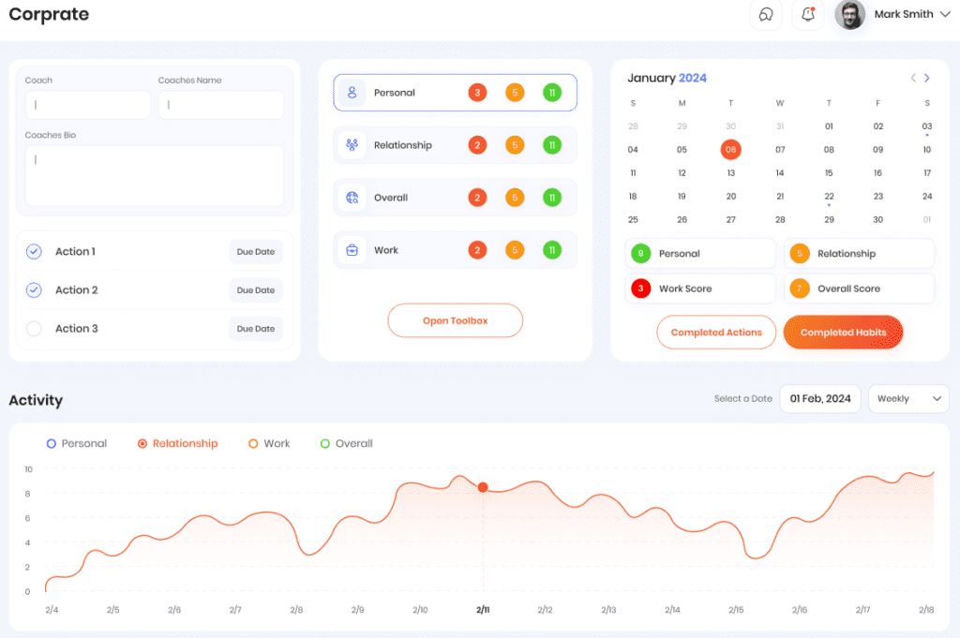Click the Personal category person icon
The height and width of the screenshot is (638, 960).
click(x=352, y=93)
